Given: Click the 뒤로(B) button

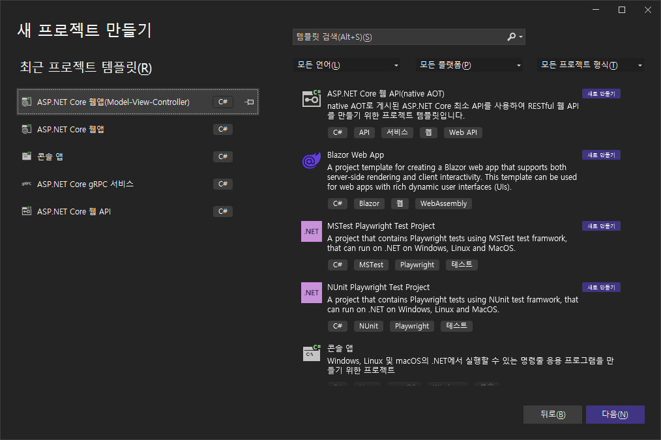Looking at the screenshot, I should click(553, 415).
